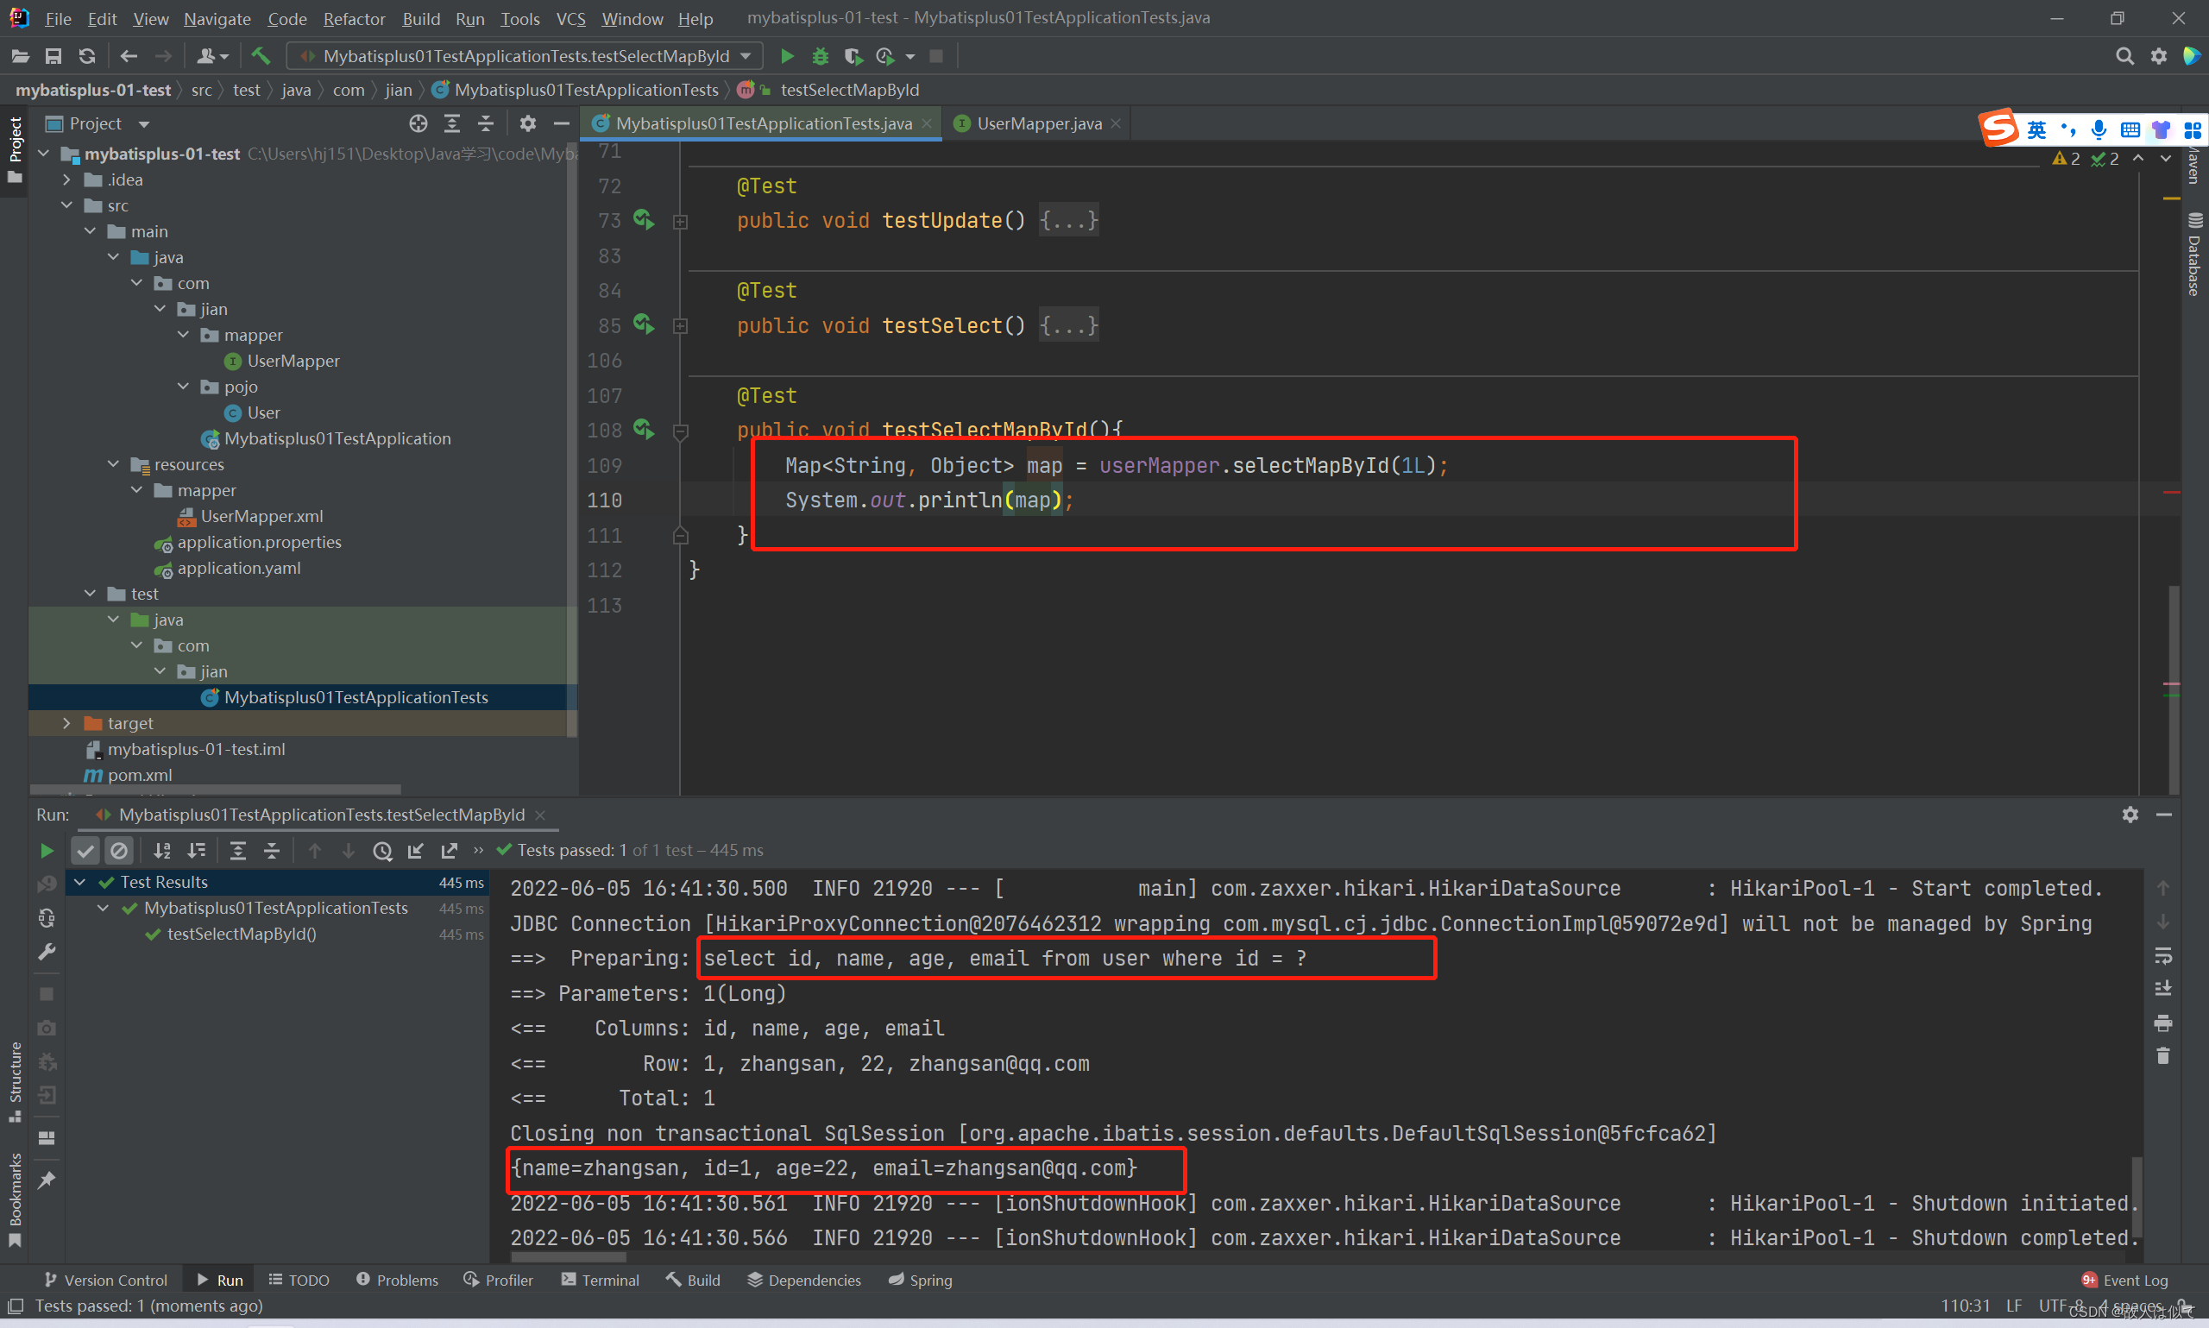Open run configuration dropdown
The height and width of the screenshot is (1328, 2209).
click(526, 55)
